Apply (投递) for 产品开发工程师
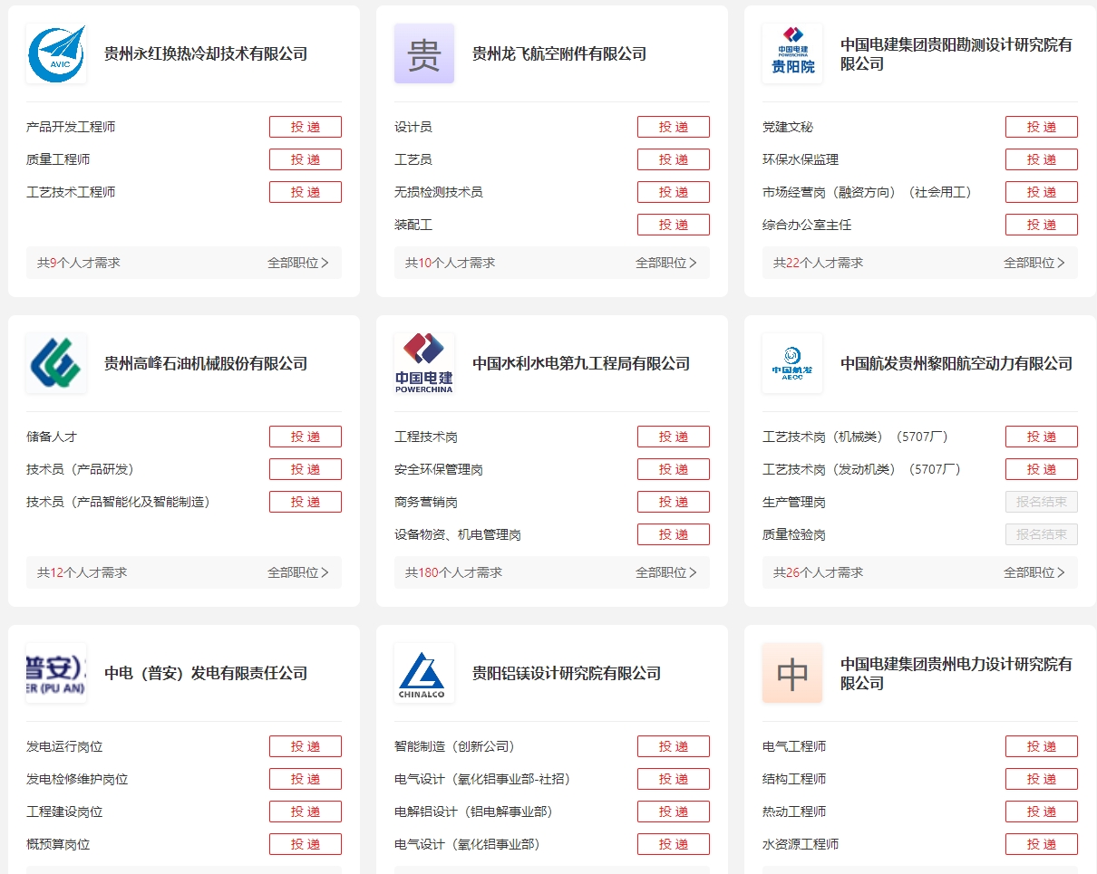The height and width of the screenshot is (874, 1097). [x=306, y=127]
